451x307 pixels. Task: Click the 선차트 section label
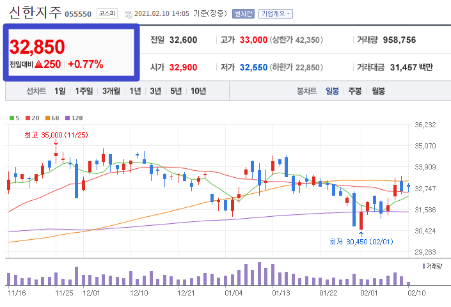tap(36, 91)
